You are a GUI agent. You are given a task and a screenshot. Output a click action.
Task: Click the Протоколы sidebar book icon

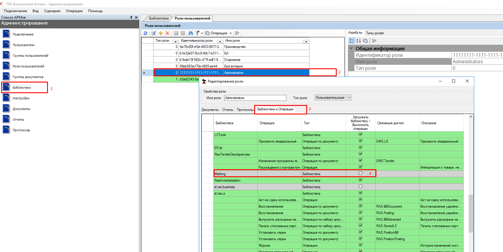tap(6, 130)
